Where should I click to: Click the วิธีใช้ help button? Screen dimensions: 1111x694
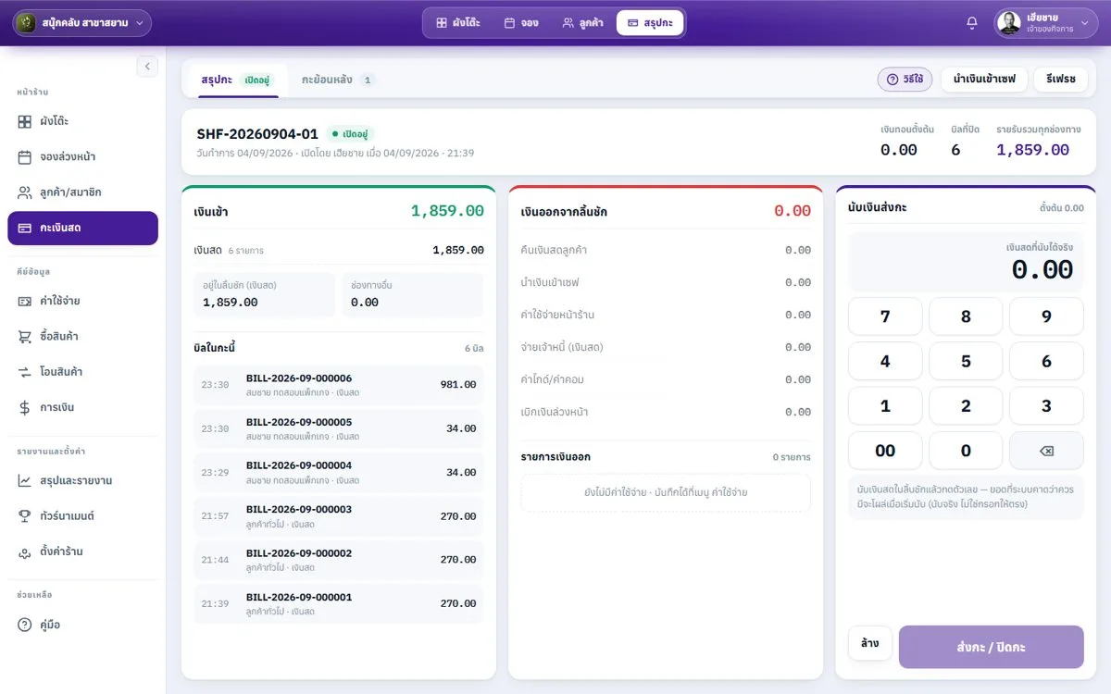(x=905, y=80)
